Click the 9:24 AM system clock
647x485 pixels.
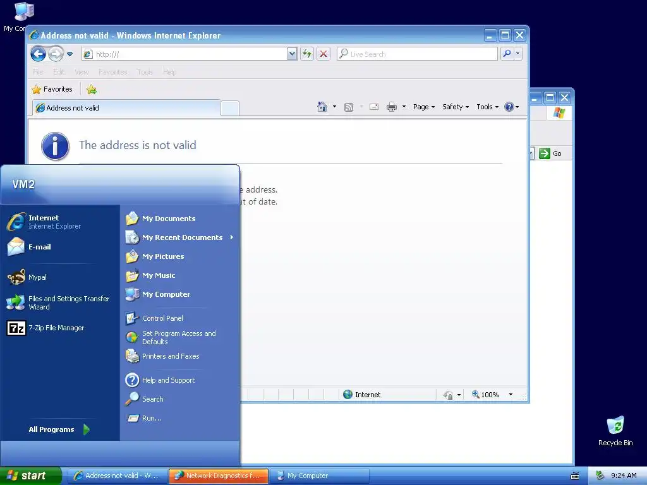[624, 476]
